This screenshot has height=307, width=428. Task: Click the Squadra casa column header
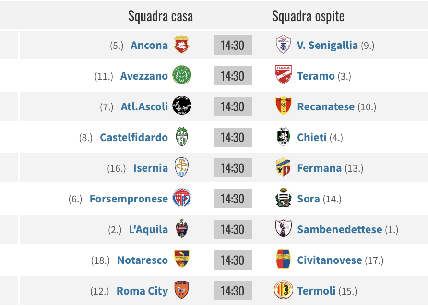point(160,16)
